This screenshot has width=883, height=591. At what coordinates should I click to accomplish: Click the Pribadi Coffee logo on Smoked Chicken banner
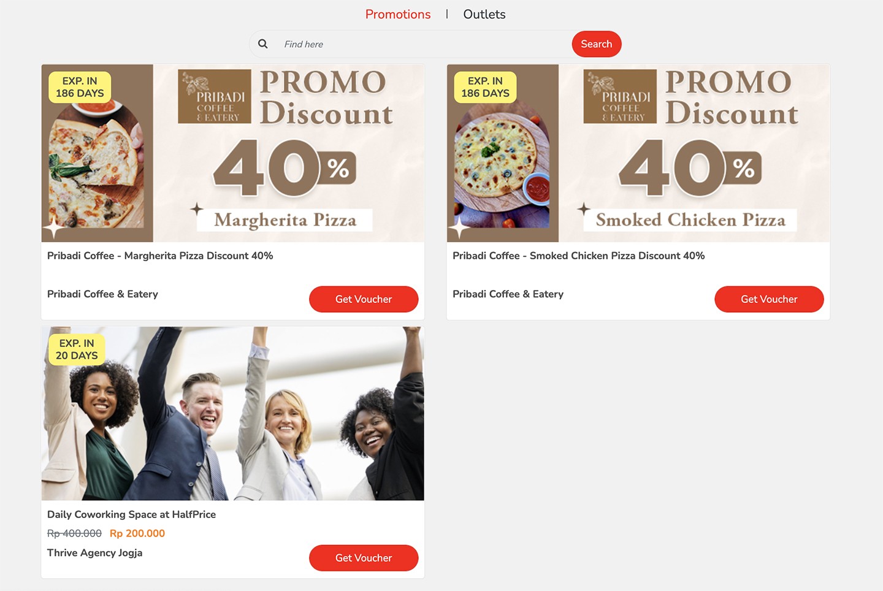pyautogui.click(x=620, y=96)
